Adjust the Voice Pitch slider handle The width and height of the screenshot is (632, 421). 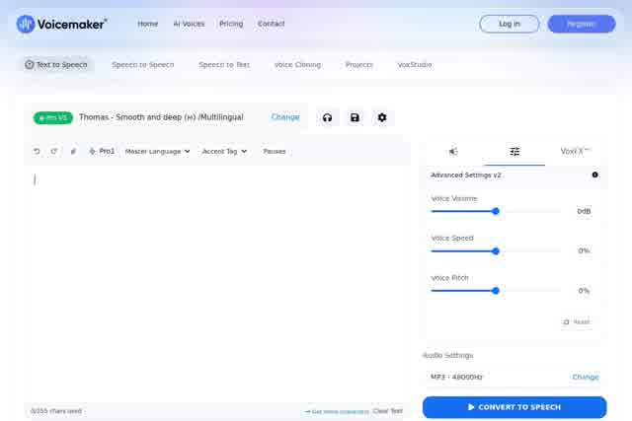496,291
